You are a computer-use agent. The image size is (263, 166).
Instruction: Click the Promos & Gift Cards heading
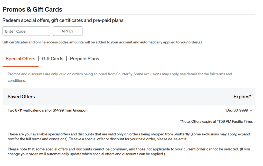pyautogui.click(x=32, y=10)
